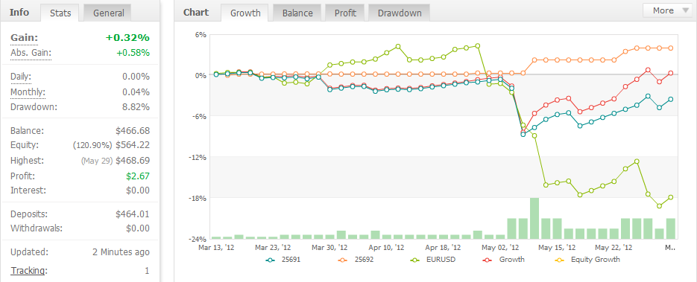Screen dimensions: 697x282
Task: Click the Abs. Gain label link
Action: [x=31, y=54]
